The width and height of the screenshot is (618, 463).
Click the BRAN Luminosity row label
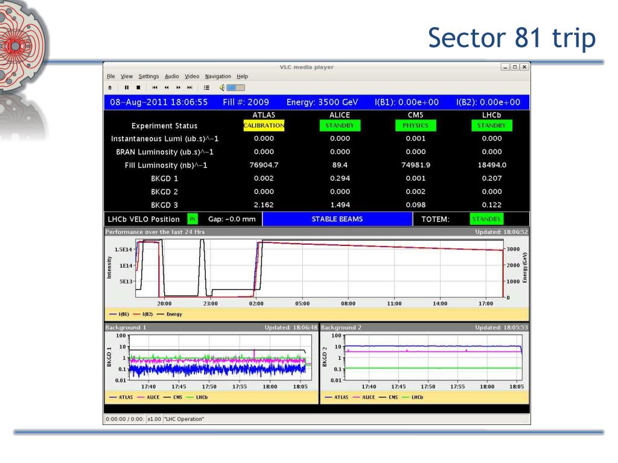click(x=165, y=152)
